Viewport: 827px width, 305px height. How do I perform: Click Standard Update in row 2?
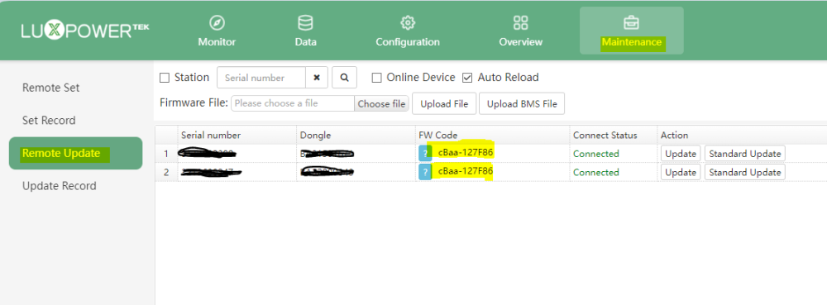[x=745, y=172]
